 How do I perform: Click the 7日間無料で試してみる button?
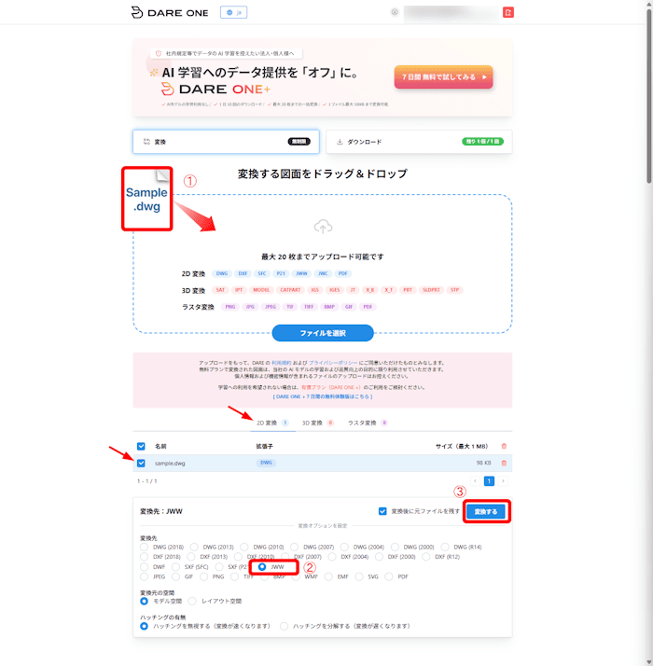(x=443, y=76)
